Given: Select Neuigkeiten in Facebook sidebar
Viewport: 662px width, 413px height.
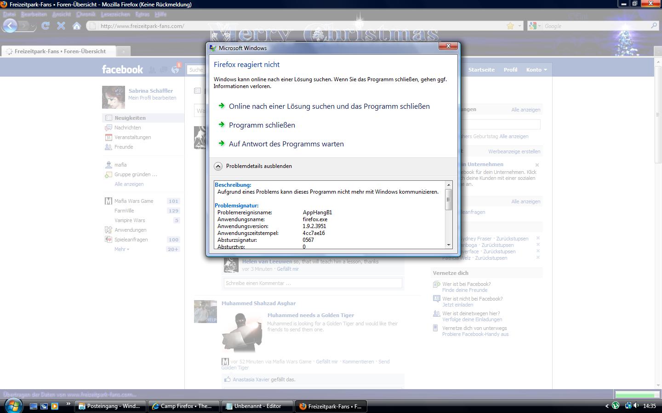Looking at the screenshot, I should click(143, 118).
